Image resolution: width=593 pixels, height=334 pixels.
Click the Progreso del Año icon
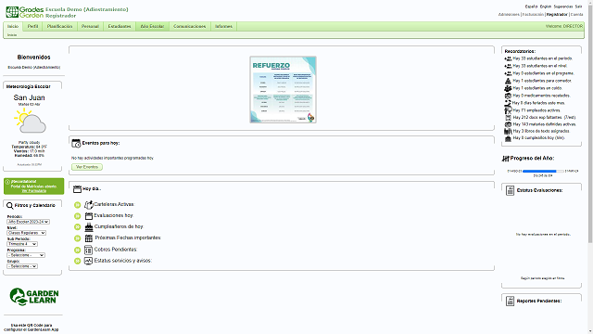click(x=506, y=159)
